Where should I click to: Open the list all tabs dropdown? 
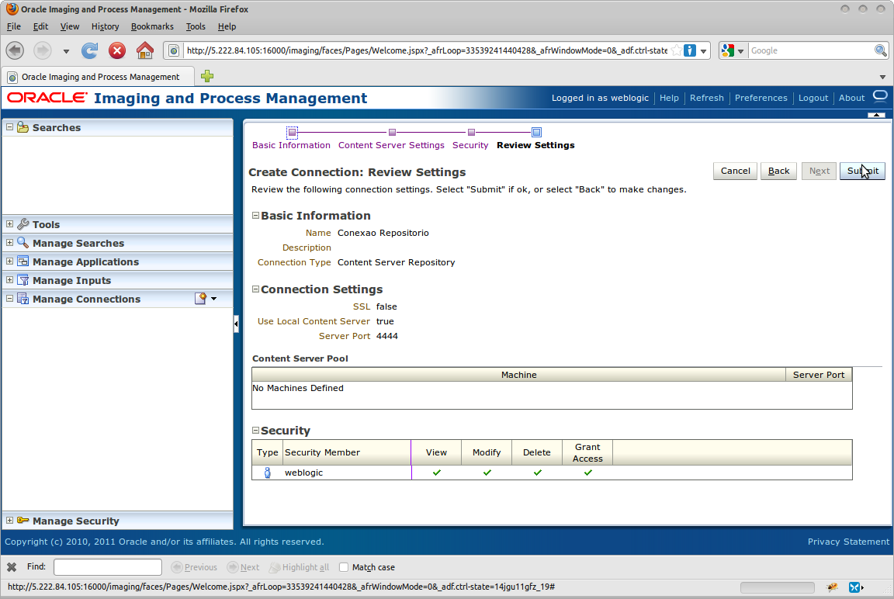(882, 77)
